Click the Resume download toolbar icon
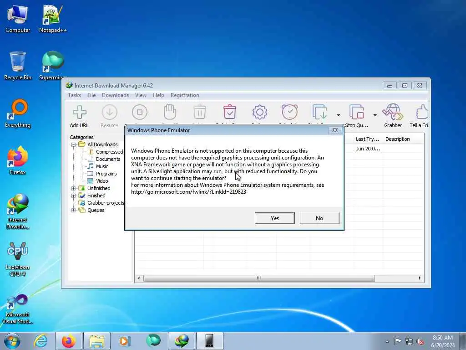Screen dimensions: 466x350 (x=109, y=113)
